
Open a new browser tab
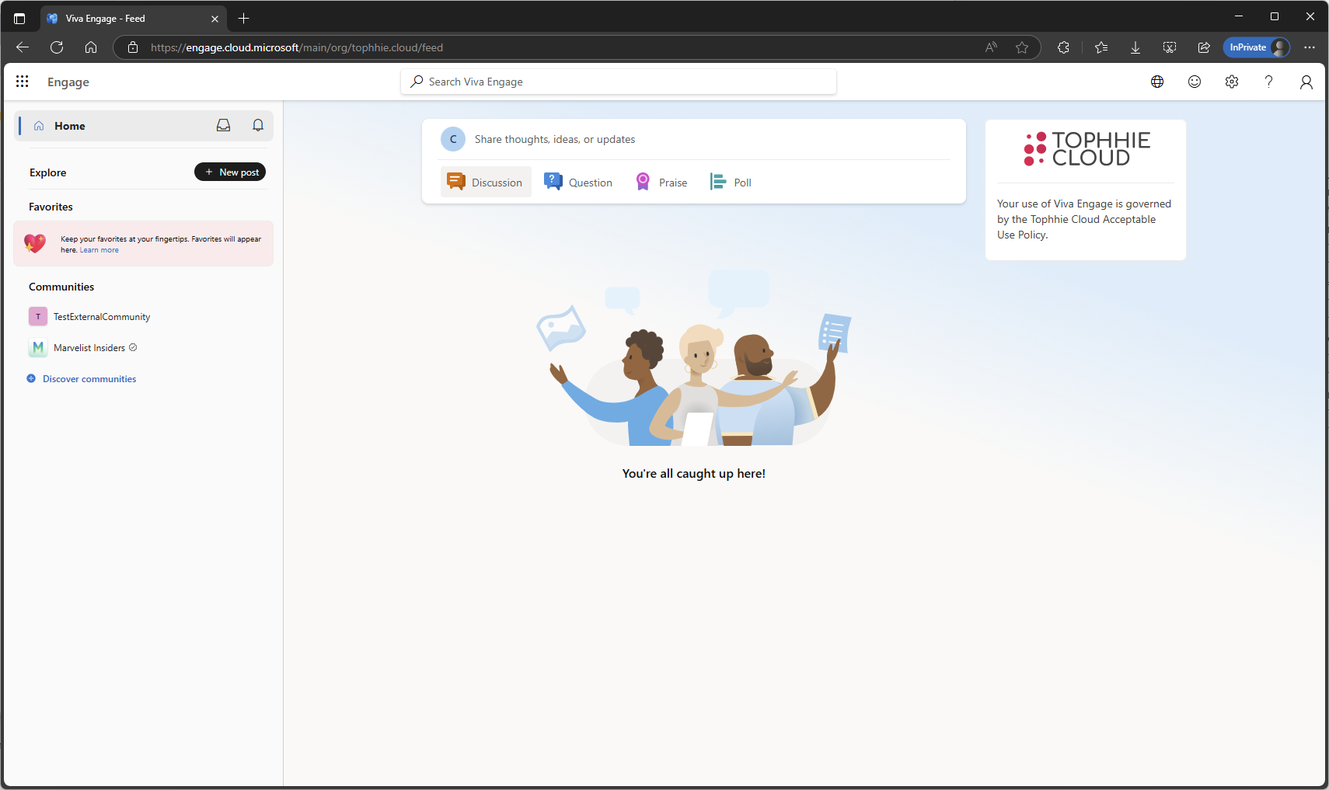coord(244,18)
